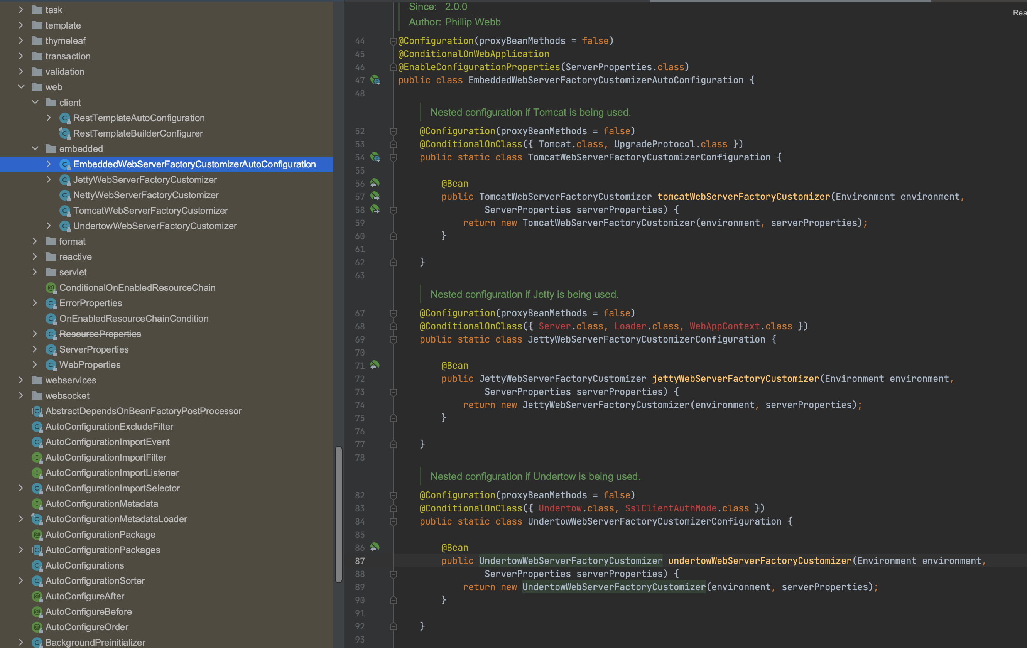The image size is (1027, 648).
Task: Click the annotation icon of AutoConfigurationPackage
Action: (x=37, y=535)
